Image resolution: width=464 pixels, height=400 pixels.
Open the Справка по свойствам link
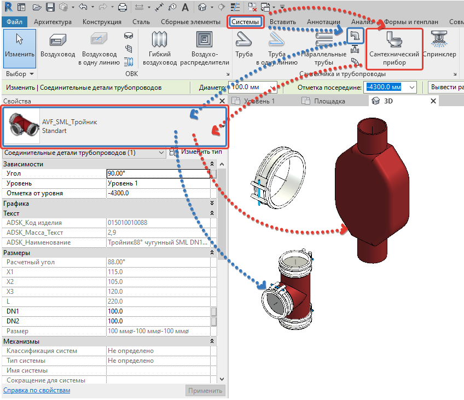coord(37,390)
